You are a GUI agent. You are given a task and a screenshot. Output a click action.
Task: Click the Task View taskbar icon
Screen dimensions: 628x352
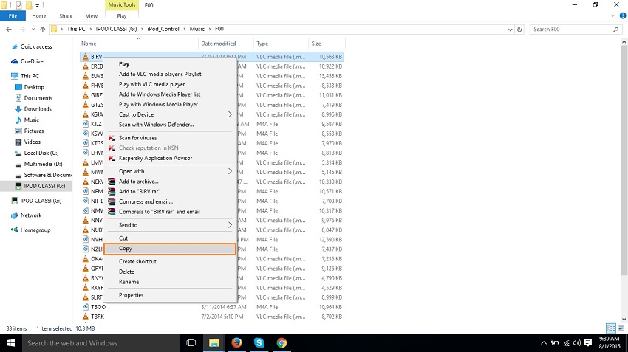point(191,343)
